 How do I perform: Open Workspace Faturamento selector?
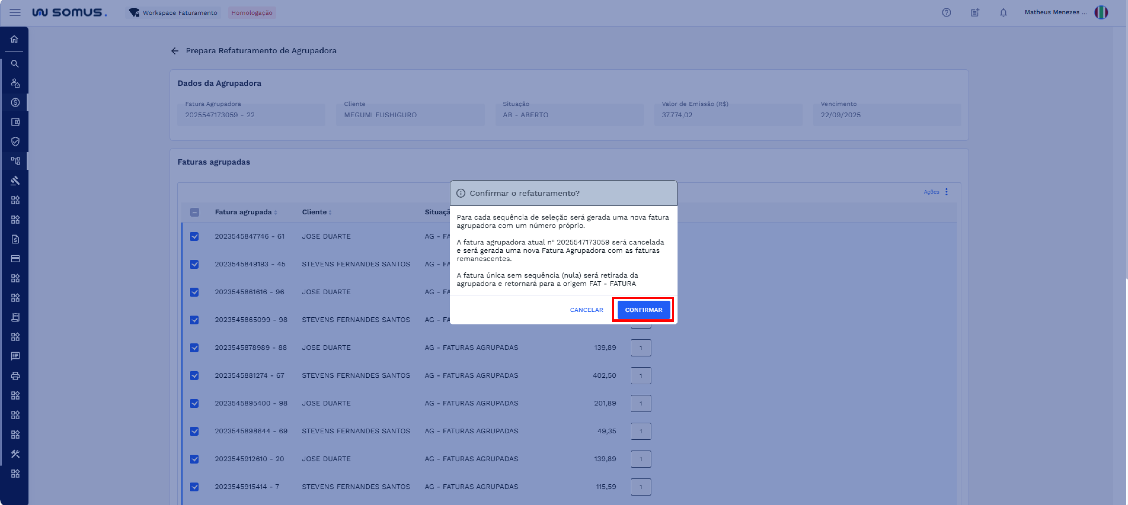pyautogui.click(x=173, y=12)
